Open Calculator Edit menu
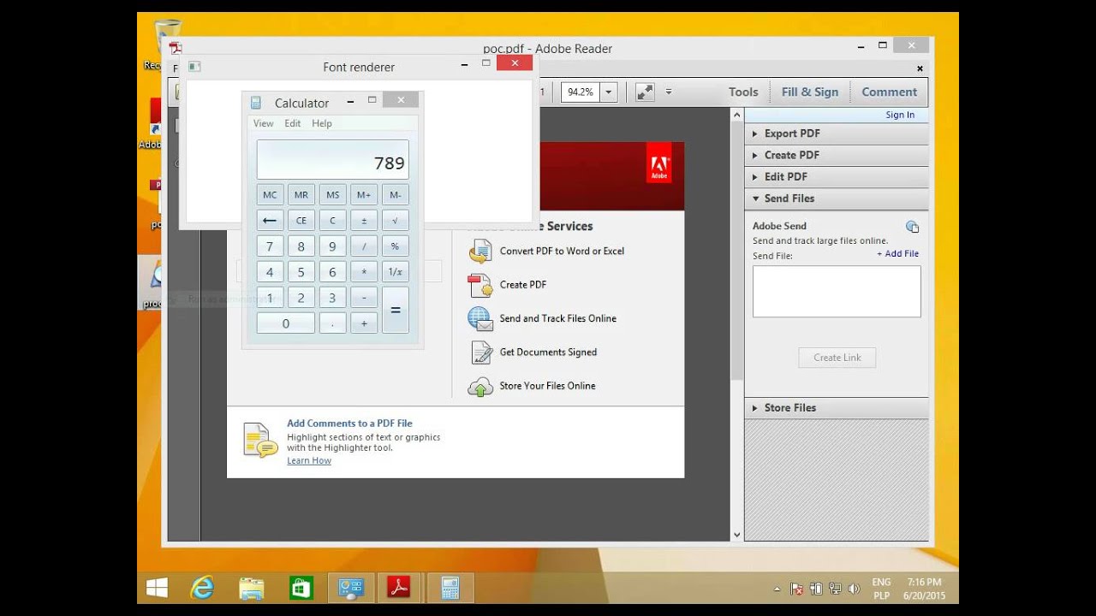The height and width of the screenshot is (616, 1096). click(x=292, y=123)
